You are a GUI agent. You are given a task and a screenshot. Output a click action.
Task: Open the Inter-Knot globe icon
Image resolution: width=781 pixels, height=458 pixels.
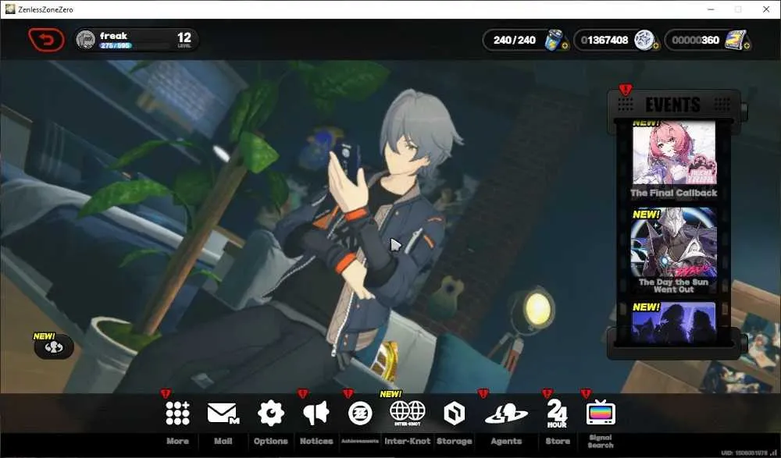point(408,414)
